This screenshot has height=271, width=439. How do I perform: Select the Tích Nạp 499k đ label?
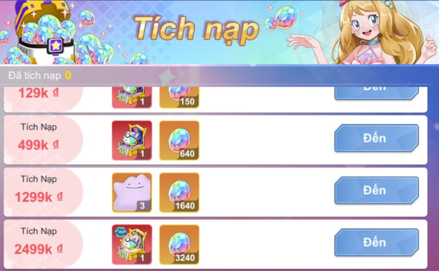pos(39,137)
